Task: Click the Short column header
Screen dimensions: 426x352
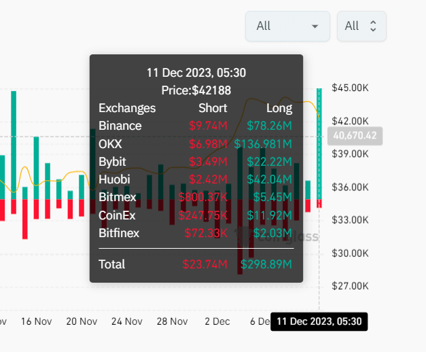Action: pos(213,108)
